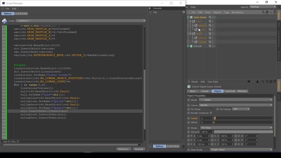Click the Amount slider bar
Image resolution: width=281 pixels, height=158 pixels.
[243, 132]
